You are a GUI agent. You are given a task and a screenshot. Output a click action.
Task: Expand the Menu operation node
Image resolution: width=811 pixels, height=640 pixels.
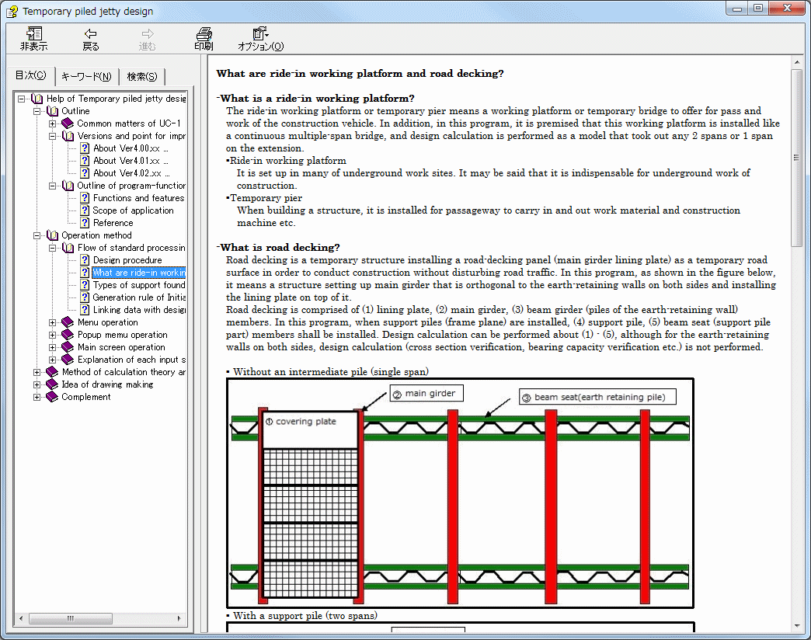click(52, 322)
